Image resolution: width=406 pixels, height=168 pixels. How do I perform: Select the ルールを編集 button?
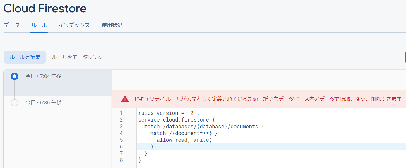coord(25,57)
